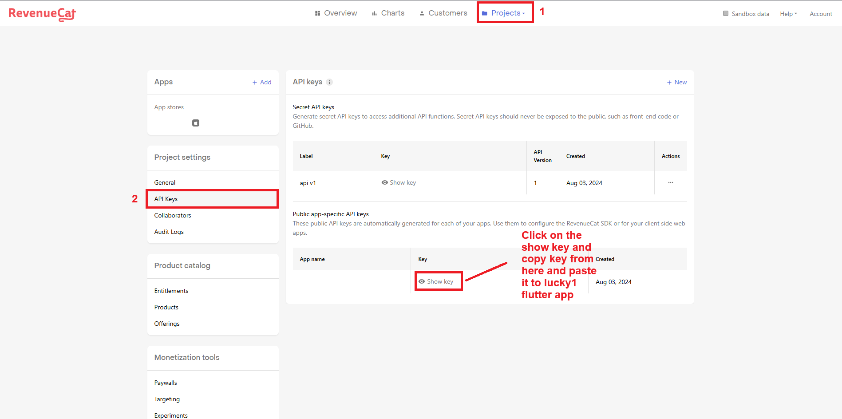Go to Collaborators settings
The width and height of the screenshot is (842, 419).
(173, 215)
